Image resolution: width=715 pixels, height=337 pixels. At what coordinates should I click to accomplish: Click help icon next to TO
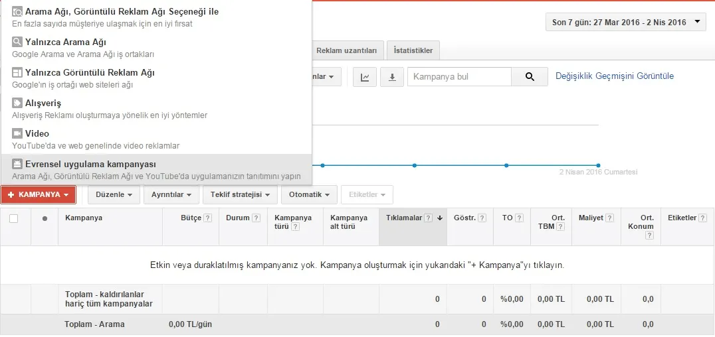(x=520, y=218)
